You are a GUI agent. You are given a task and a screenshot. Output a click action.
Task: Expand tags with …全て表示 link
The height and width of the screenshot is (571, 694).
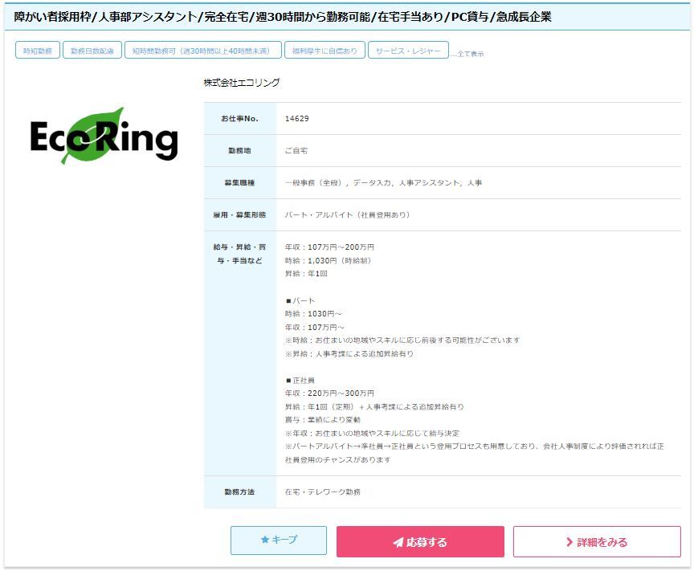tap(467, 54)
